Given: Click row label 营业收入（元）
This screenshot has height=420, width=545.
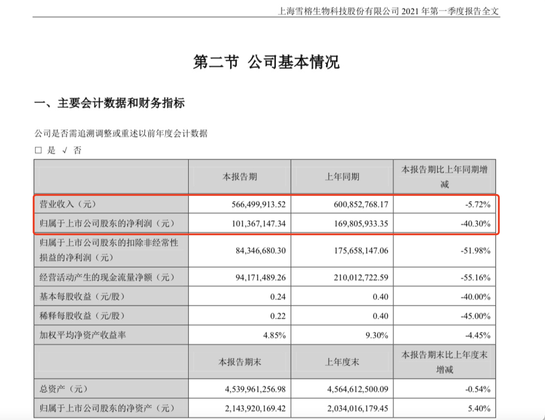Looking at the screenshot, I should click(x=68, y=204).
